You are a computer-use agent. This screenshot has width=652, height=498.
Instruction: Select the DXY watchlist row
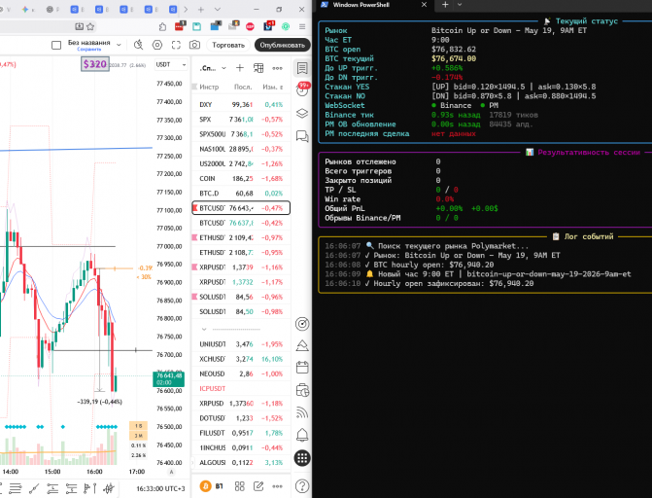click(241, 104)
